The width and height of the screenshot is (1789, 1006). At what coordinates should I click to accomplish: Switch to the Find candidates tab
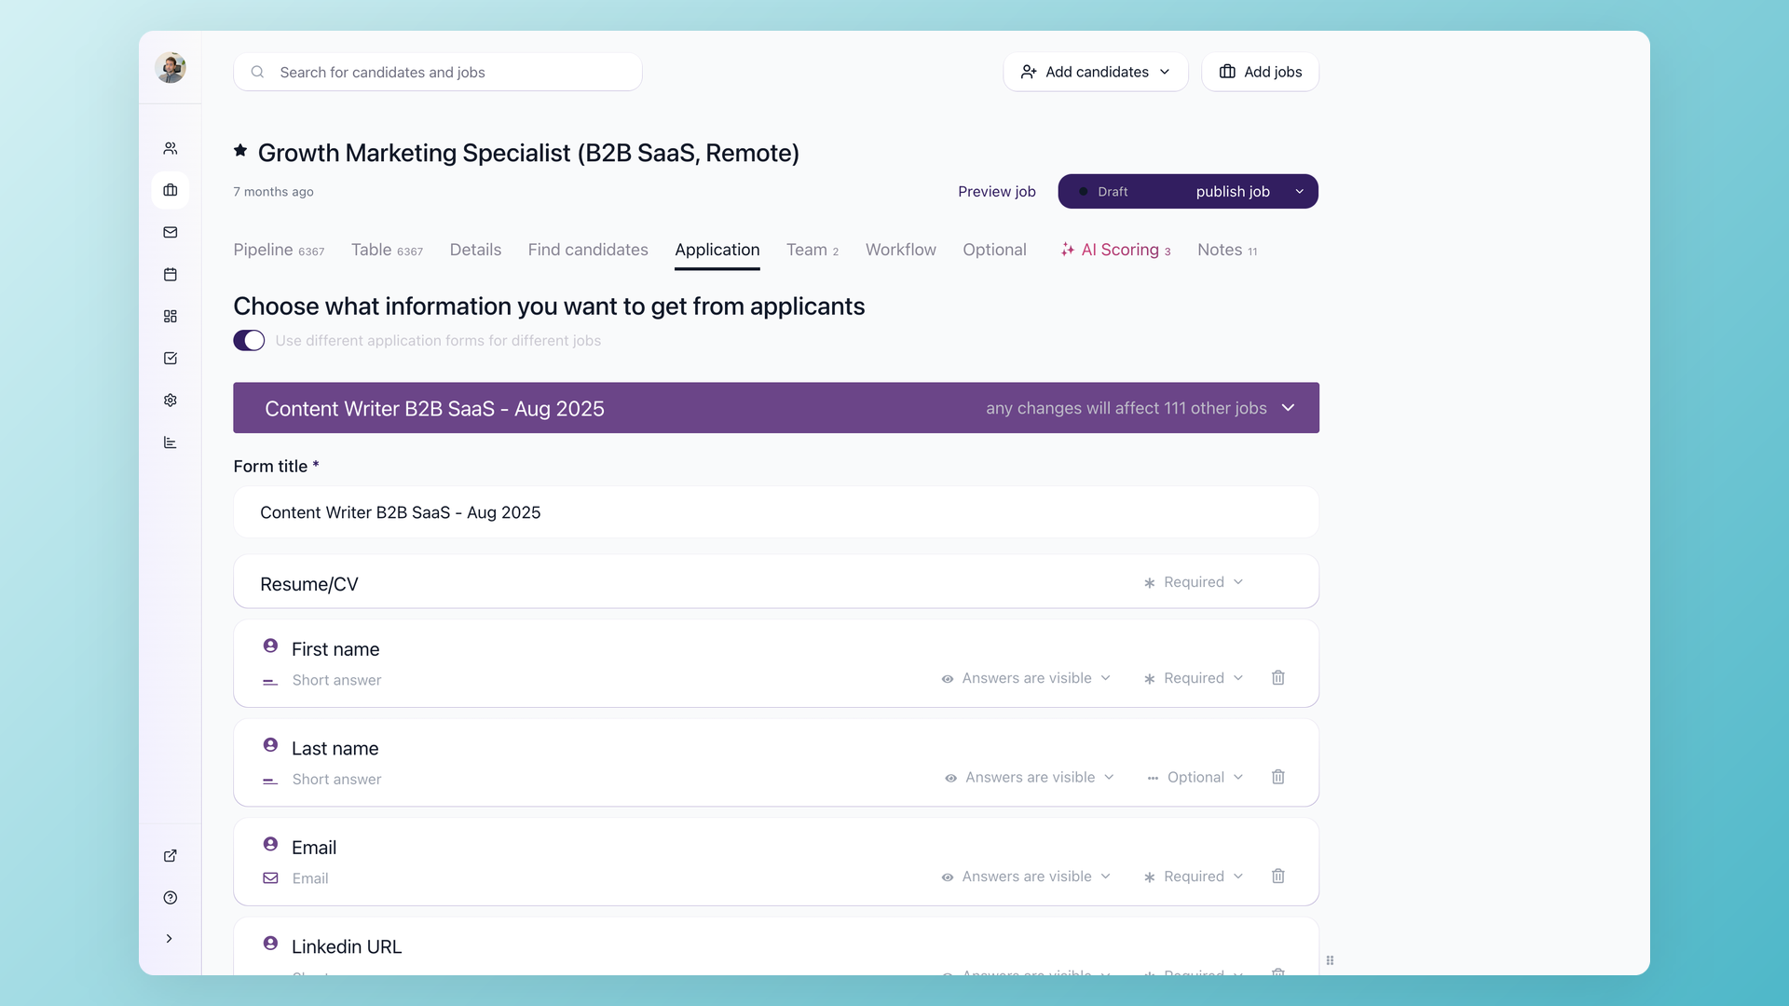click(x=588, y=250)
